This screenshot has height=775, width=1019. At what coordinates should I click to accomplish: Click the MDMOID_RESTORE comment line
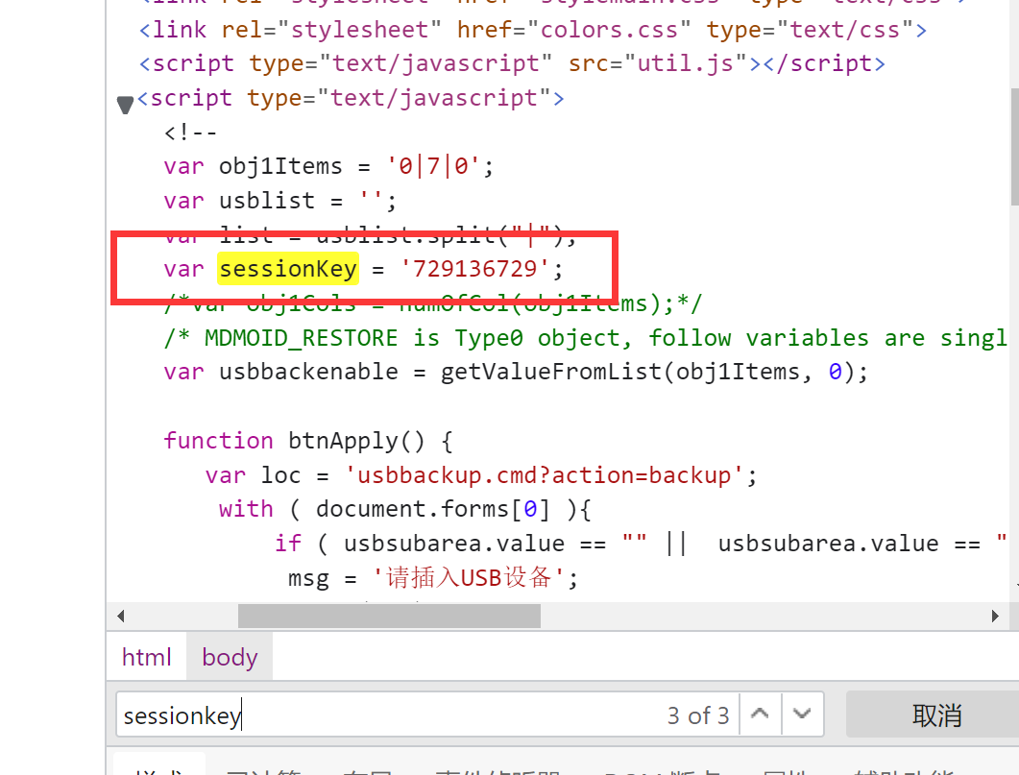coord(585,338)
